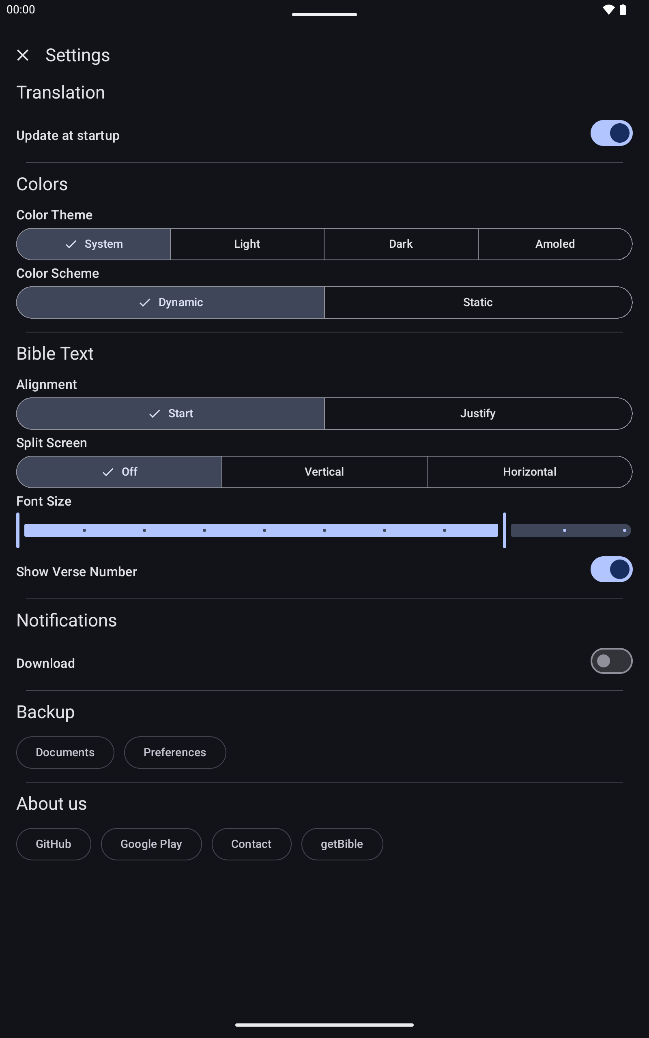Select the System color theme option

point(94,244)
